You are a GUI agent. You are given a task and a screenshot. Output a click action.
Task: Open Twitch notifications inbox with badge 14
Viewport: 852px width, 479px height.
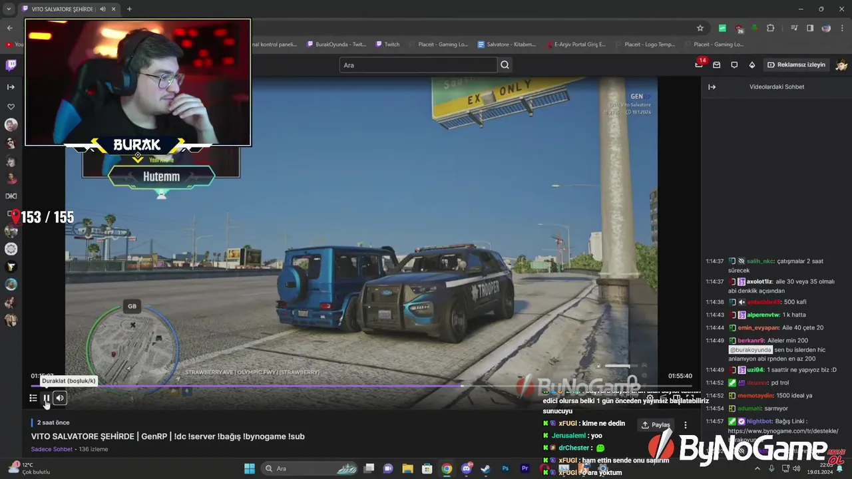point(699,65)
